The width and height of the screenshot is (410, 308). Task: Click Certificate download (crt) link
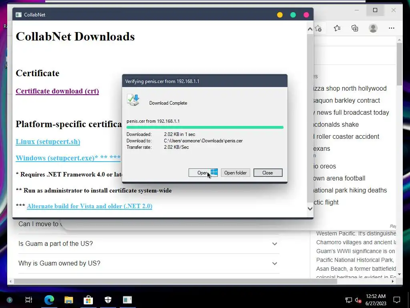tap(57, 91)
